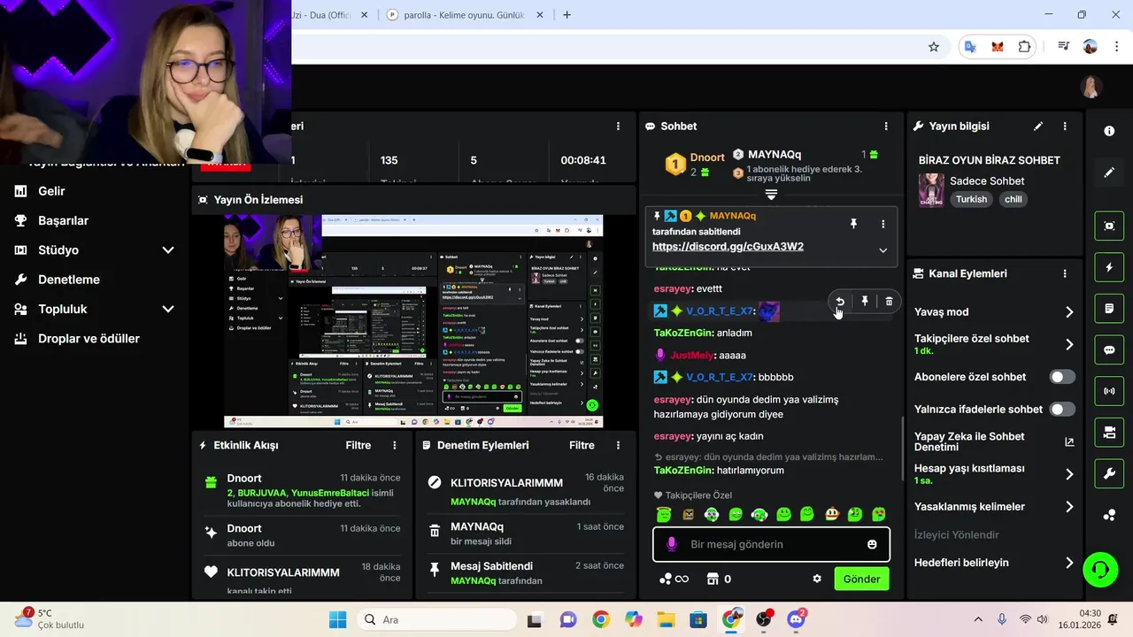Open Discord from the Windows taskbar
Image resolution: width=1133 pixels, height=637 pixels.
click(796, 619)
